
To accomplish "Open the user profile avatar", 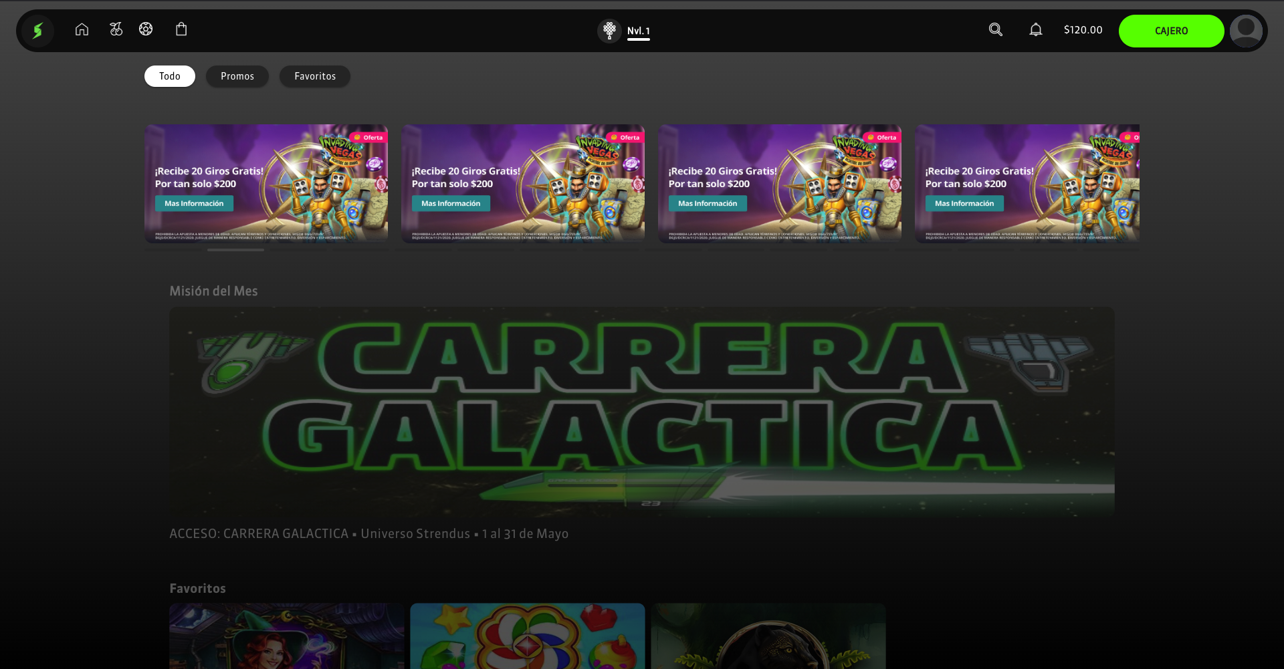I will (x=1246, y=31).
